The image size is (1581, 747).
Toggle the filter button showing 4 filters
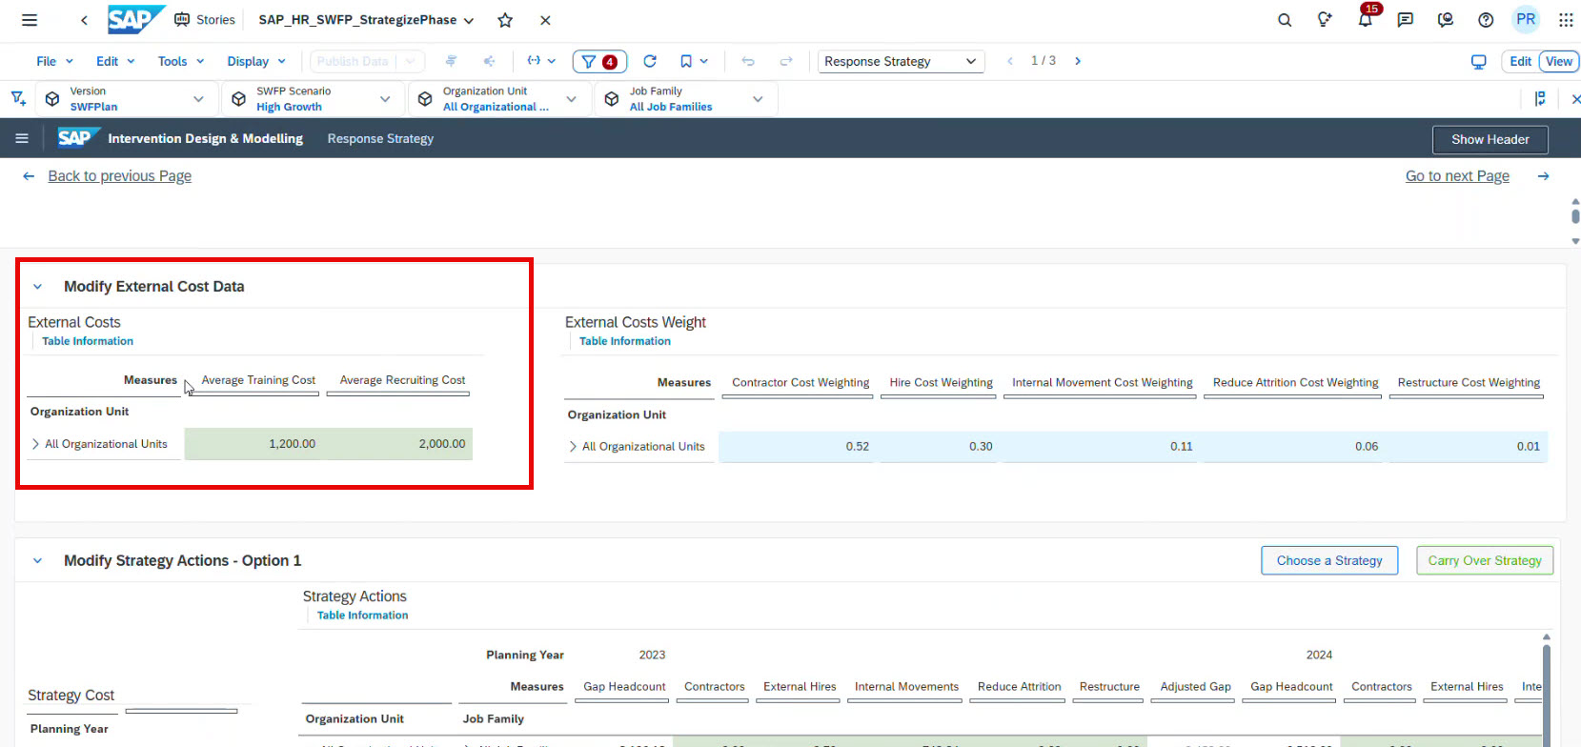[599, 61]
